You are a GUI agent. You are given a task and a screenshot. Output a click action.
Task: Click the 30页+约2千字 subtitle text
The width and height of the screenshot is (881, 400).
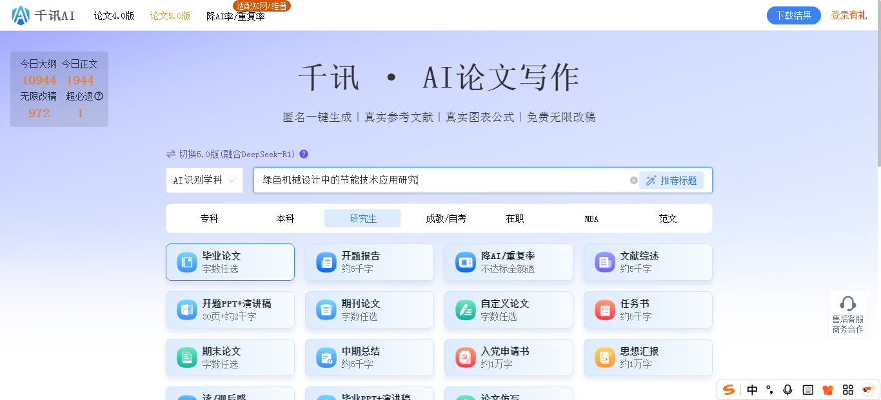[x=229, y=316]
